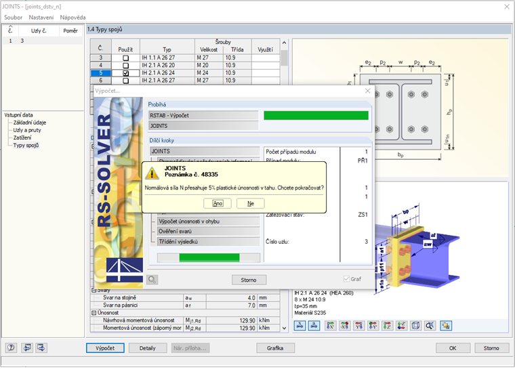
Task: Click the Výpočet button
Action: tap(105, 348)
